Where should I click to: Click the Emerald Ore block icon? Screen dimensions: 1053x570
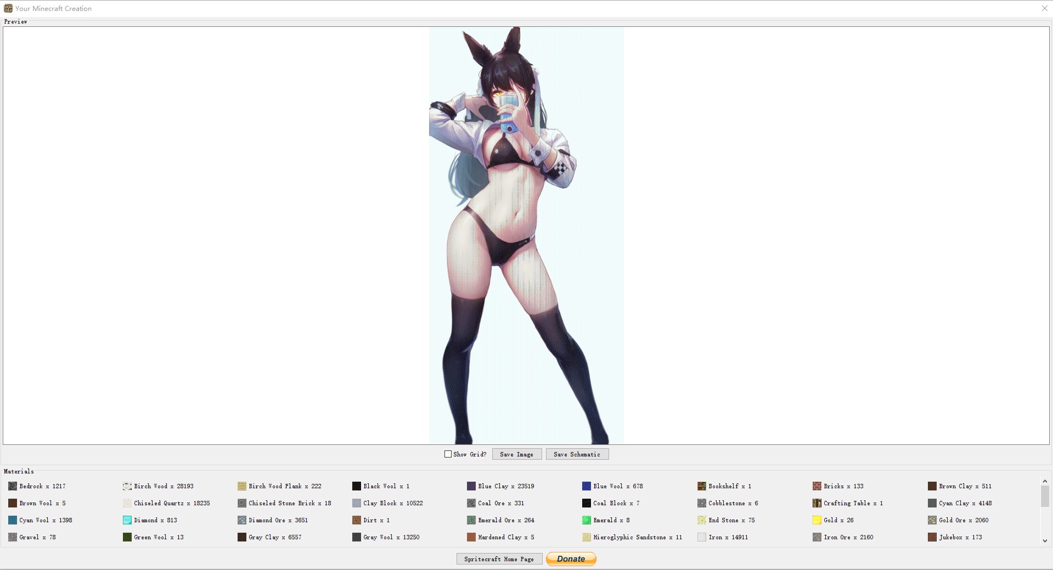pyautogui.click(x=471, y=520)
